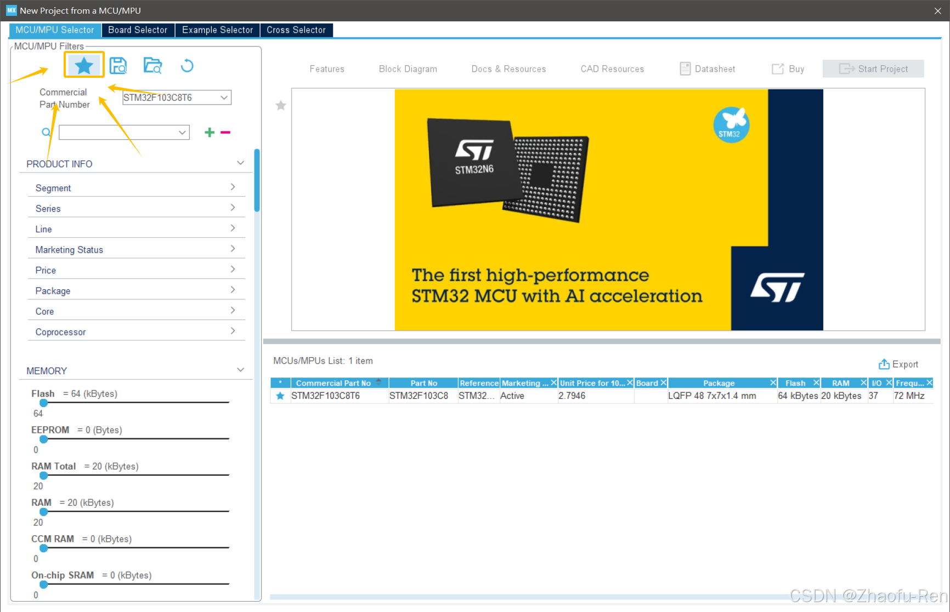Open the search field dropdown
This screenshot has height=612, width=950.
pos(182,132)
